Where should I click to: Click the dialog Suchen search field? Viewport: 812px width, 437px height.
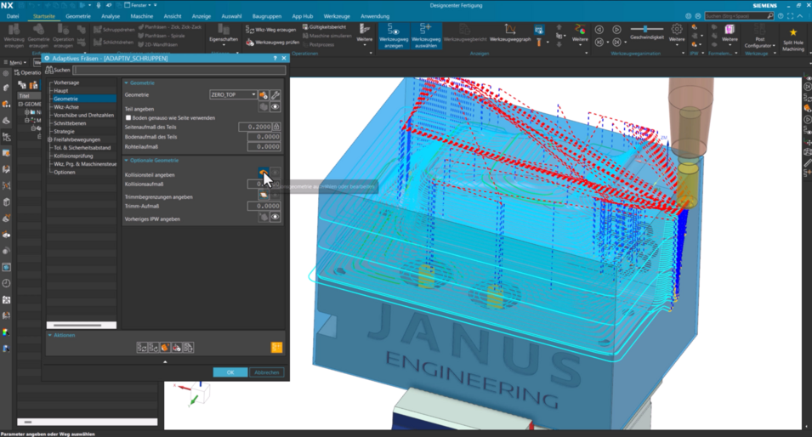tap(179, 70)
